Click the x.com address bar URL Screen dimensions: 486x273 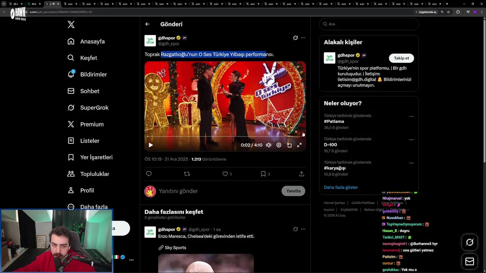tap(61, 12)
